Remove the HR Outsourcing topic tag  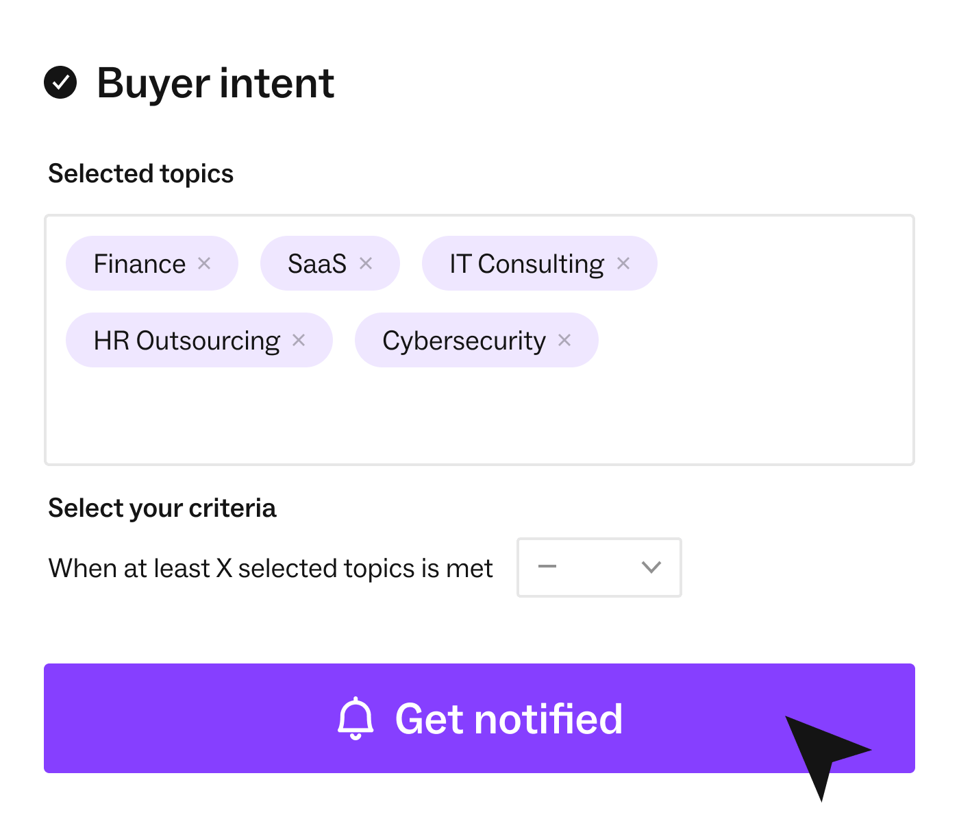click(x=299, y=340)
